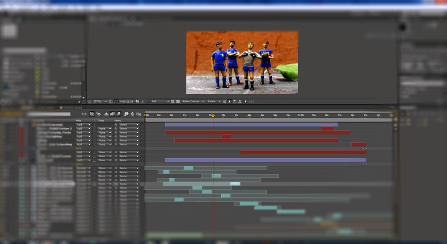Open the Full resolution dropdown
Image resolution: width=447 pixels, height=244 pixels.
(x=160, y=101)
